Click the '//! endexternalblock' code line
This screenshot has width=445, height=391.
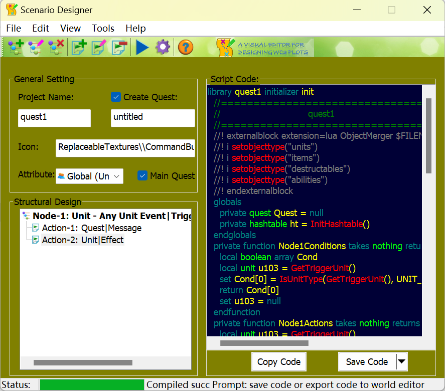pyautogui.click(x=253, y=191)
